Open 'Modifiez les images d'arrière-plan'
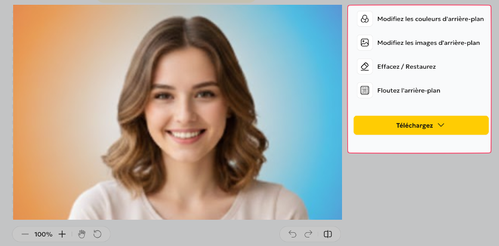 click(428, 43)
